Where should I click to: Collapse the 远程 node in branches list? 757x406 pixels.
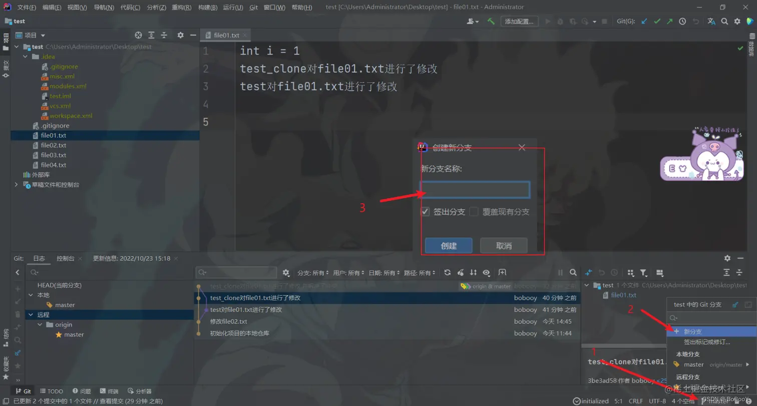pos(32,314)
